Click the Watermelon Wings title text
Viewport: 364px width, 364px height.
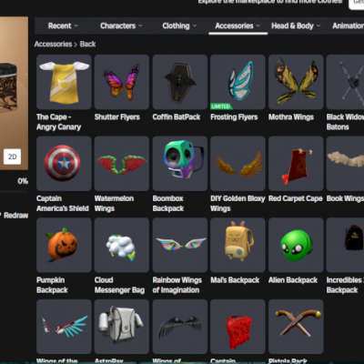pos(114,204)
